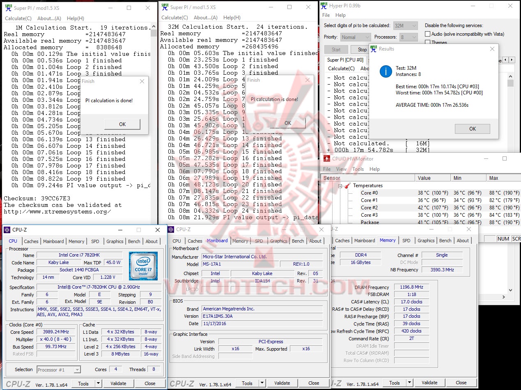Select the Core #2 temperature row
This screenshot has width=521, height=390.
click(421, 208)
